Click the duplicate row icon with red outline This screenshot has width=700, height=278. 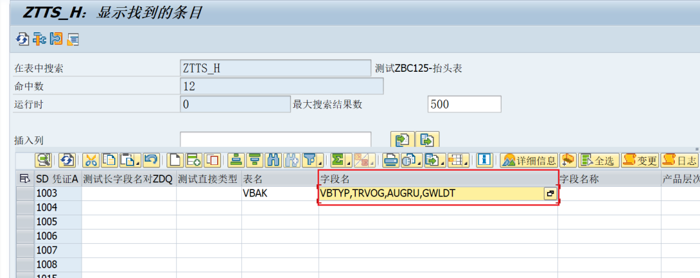tap(212, 160)
